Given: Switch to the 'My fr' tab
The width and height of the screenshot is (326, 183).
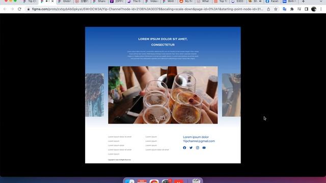Looking at the screenshot, I should 187,2.
